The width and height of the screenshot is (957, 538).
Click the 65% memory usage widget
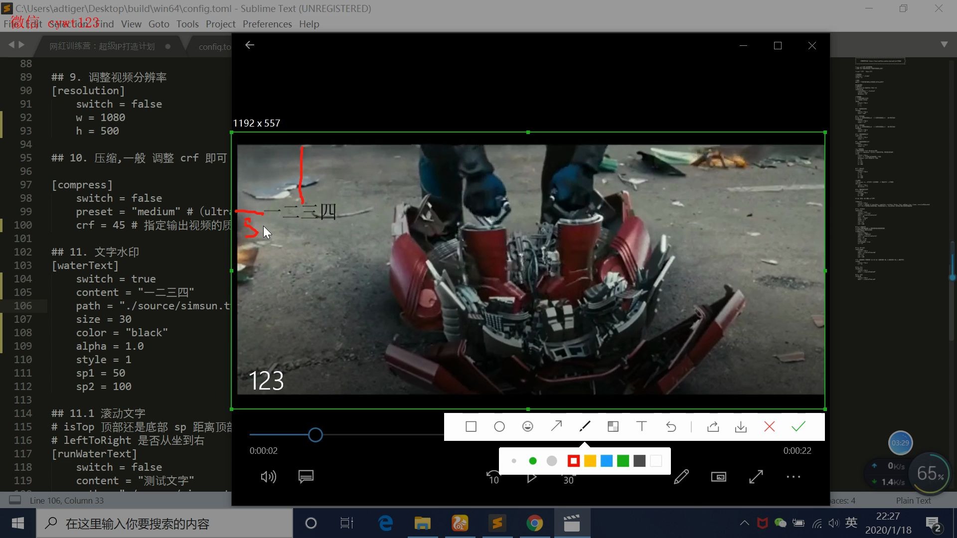[930, 473]
